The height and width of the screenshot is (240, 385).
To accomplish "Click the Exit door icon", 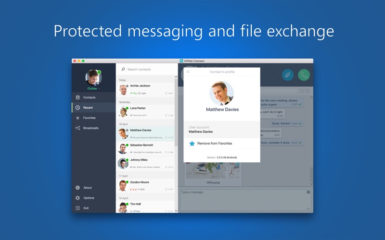I will (x=77, y=208).
